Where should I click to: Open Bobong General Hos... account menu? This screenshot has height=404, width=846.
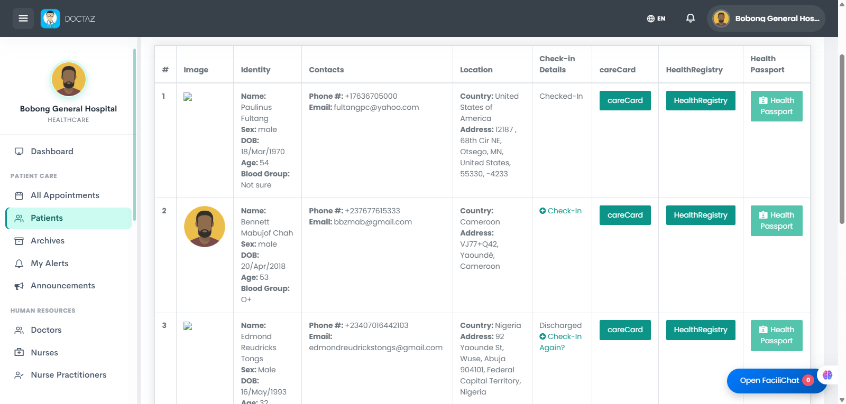(766, 18)
